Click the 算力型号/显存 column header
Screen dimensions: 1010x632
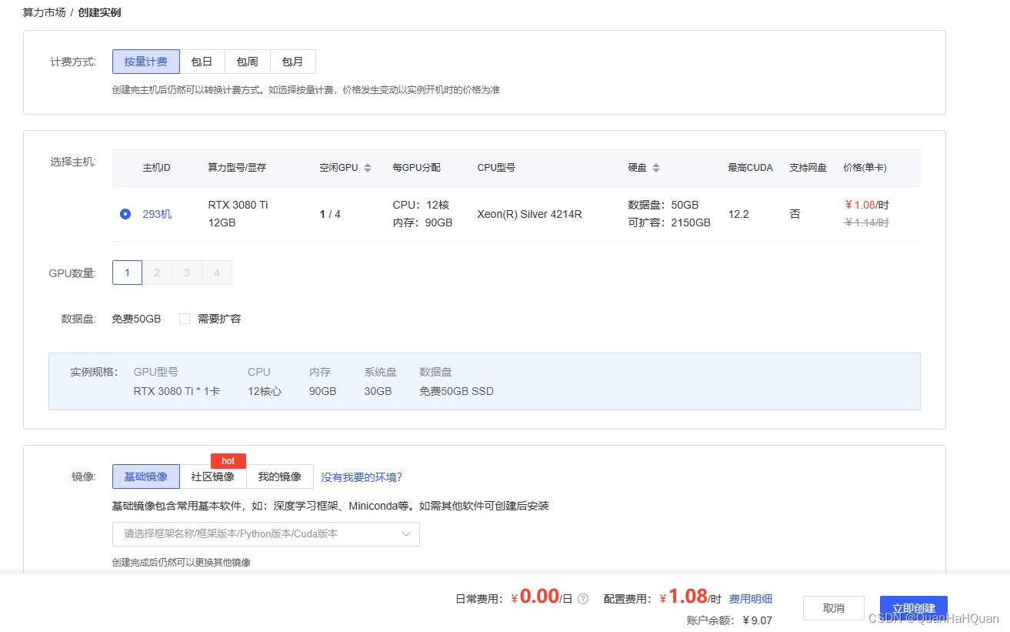(237, 168)
